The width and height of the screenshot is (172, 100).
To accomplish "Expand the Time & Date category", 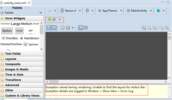I will click(22, 75).
